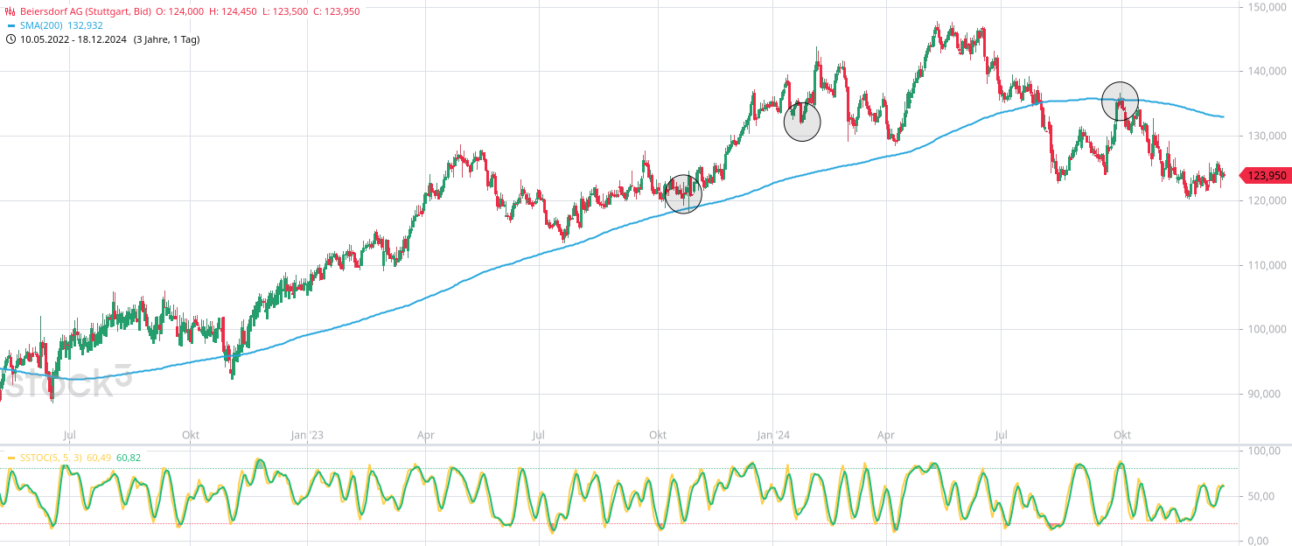
Task: Click the clock icon next to the date range
Action: coord(10,38)
